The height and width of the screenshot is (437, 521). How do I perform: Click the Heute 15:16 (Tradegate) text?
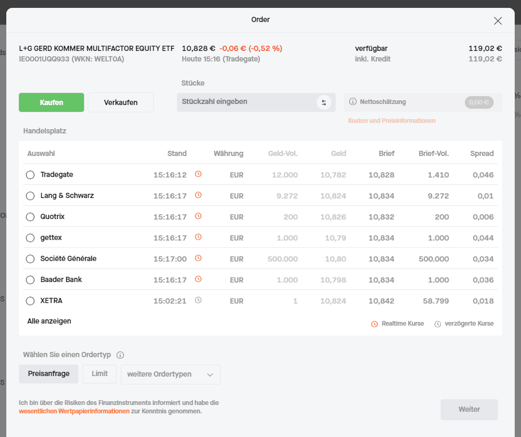221,59
